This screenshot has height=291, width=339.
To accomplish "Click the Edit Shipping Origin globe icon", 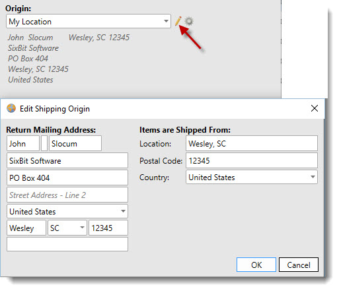I will coord(11,108).
